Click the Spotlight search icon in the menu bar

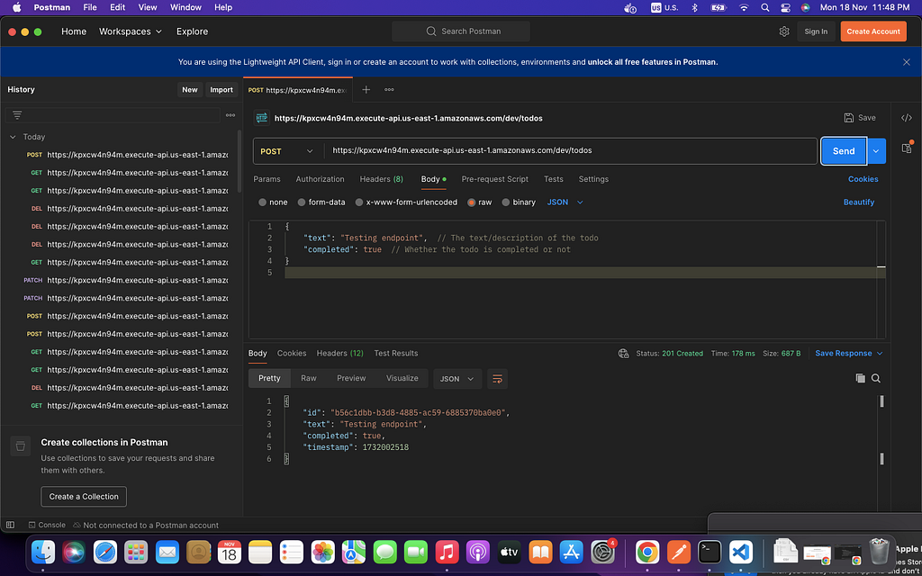764,7
